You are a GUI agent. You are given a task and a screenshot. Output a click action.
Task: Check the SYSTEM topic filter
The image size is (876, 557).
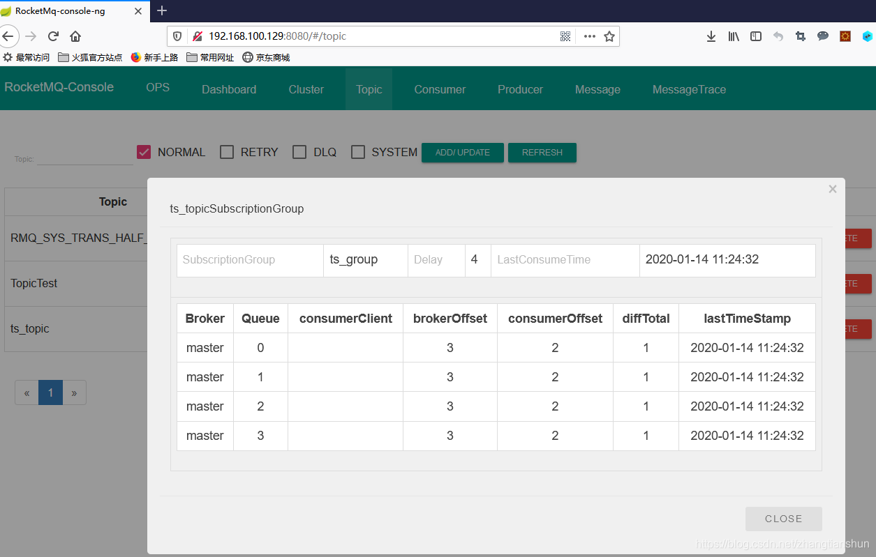point(358,151)
